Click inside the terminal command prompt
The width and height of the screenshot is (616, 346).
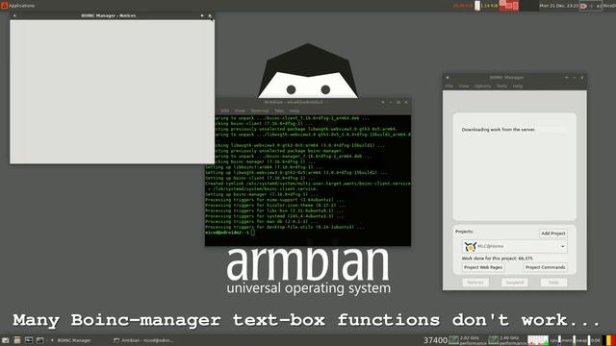(x=252, y=233)
